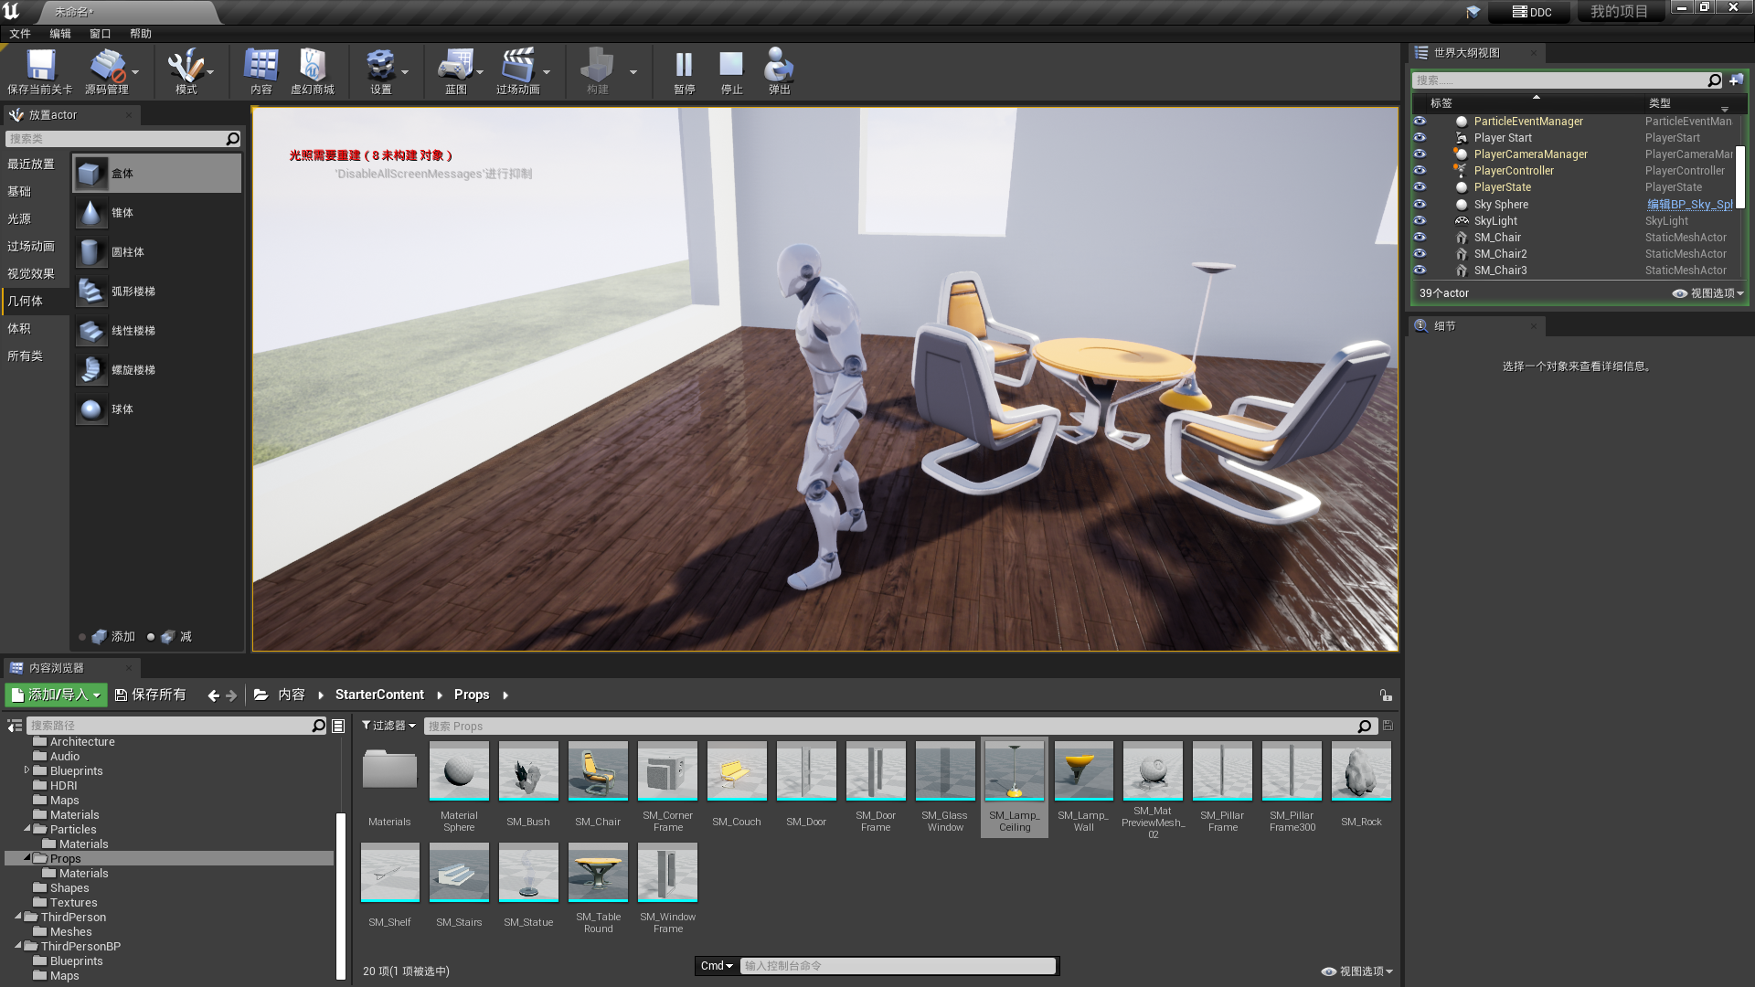
Task: Open the Help menu
Action: click(x=141, y=34)
